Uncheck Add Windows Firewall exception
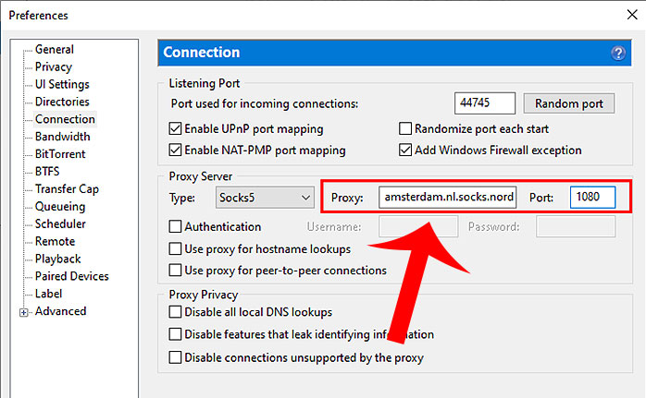 pyautogui.click(x=405, y=150)
